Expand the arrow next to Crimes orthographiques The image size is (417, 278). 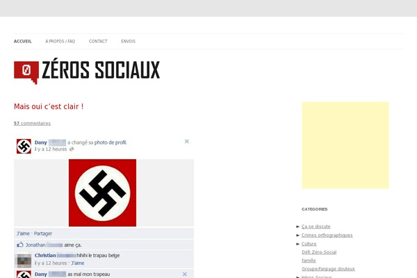coord(298,236)
